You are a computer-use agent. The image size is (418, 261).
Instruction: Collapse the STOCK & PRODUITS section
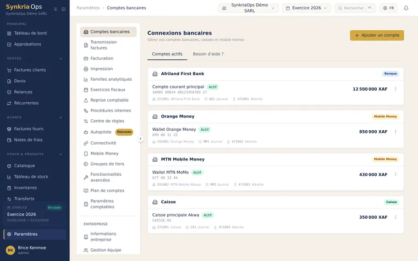tap(61, 154)
